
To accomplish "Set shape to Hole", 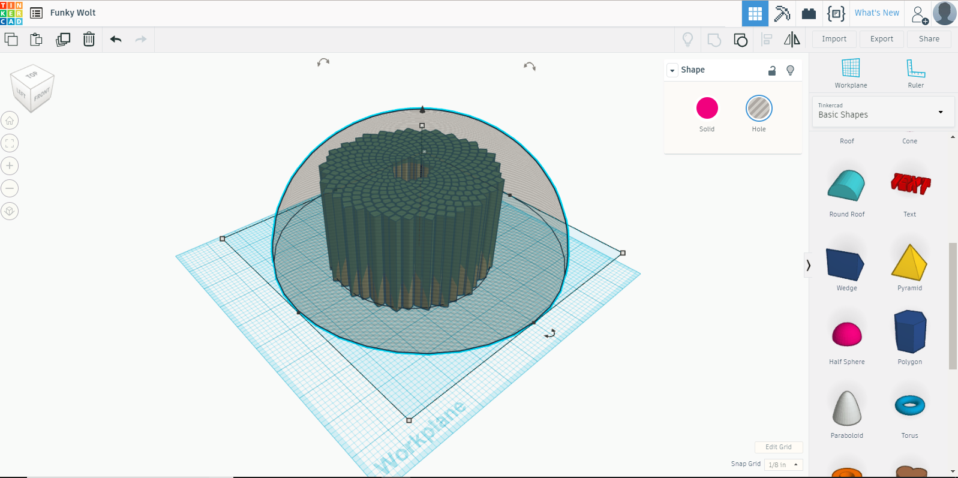I will click(759, 108).
